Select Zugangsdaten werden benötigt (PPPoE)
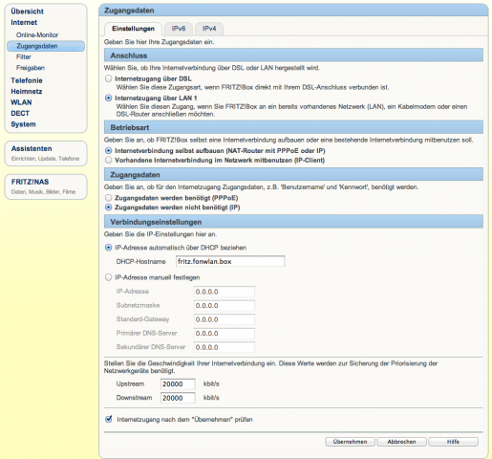This screenshot has height=459, width=492. (x=109, y=198)
